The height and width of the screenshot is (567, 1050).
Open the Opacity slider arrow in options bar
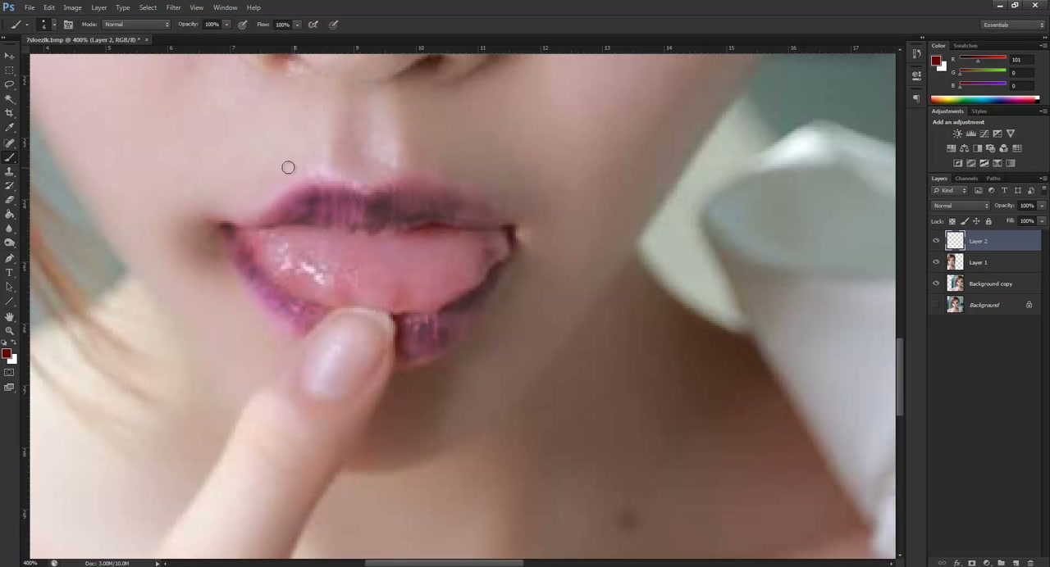point(226,25)
